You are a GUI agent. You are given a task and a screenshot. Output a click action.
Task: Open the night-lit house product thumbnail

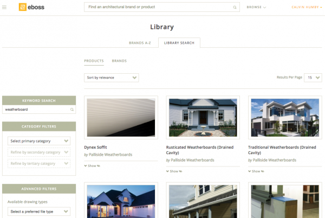tap(121, 201)
